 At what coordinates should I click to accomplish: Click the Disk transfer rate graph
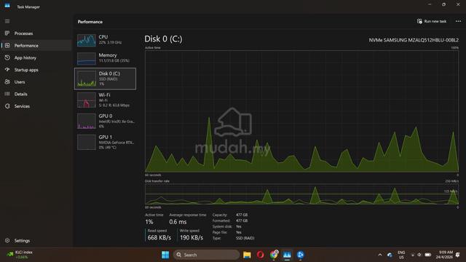pos(301,194)
